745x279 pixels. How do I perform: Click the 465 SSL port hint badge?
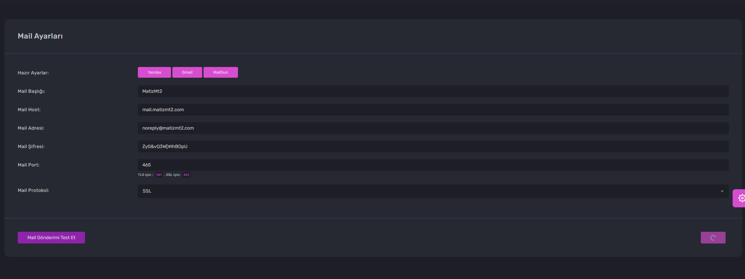coord(186,175)
